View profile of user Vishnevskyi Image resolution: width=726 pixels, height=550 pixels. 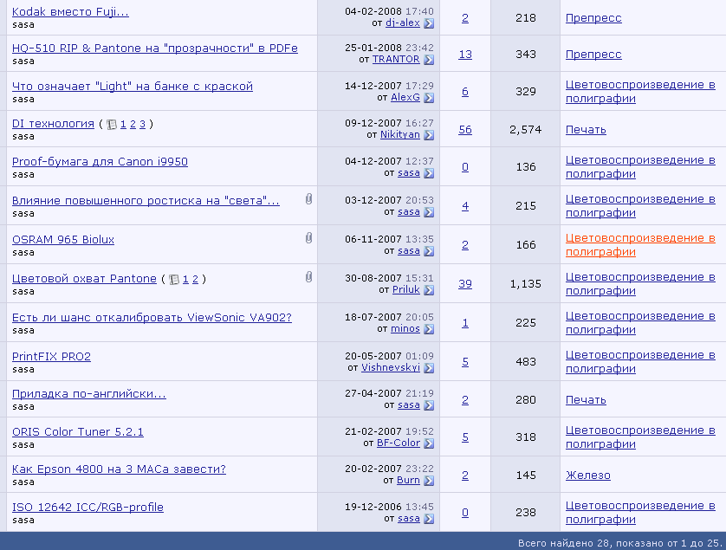(x=391, y=367)
